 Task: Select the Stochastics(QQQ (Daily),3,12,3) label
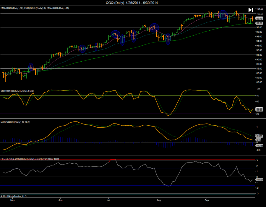19,91
